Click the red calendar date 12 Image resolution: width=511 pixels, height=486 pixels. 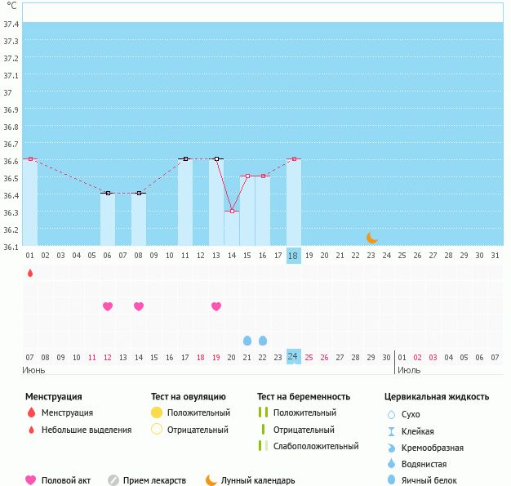[x=108, y=358]
